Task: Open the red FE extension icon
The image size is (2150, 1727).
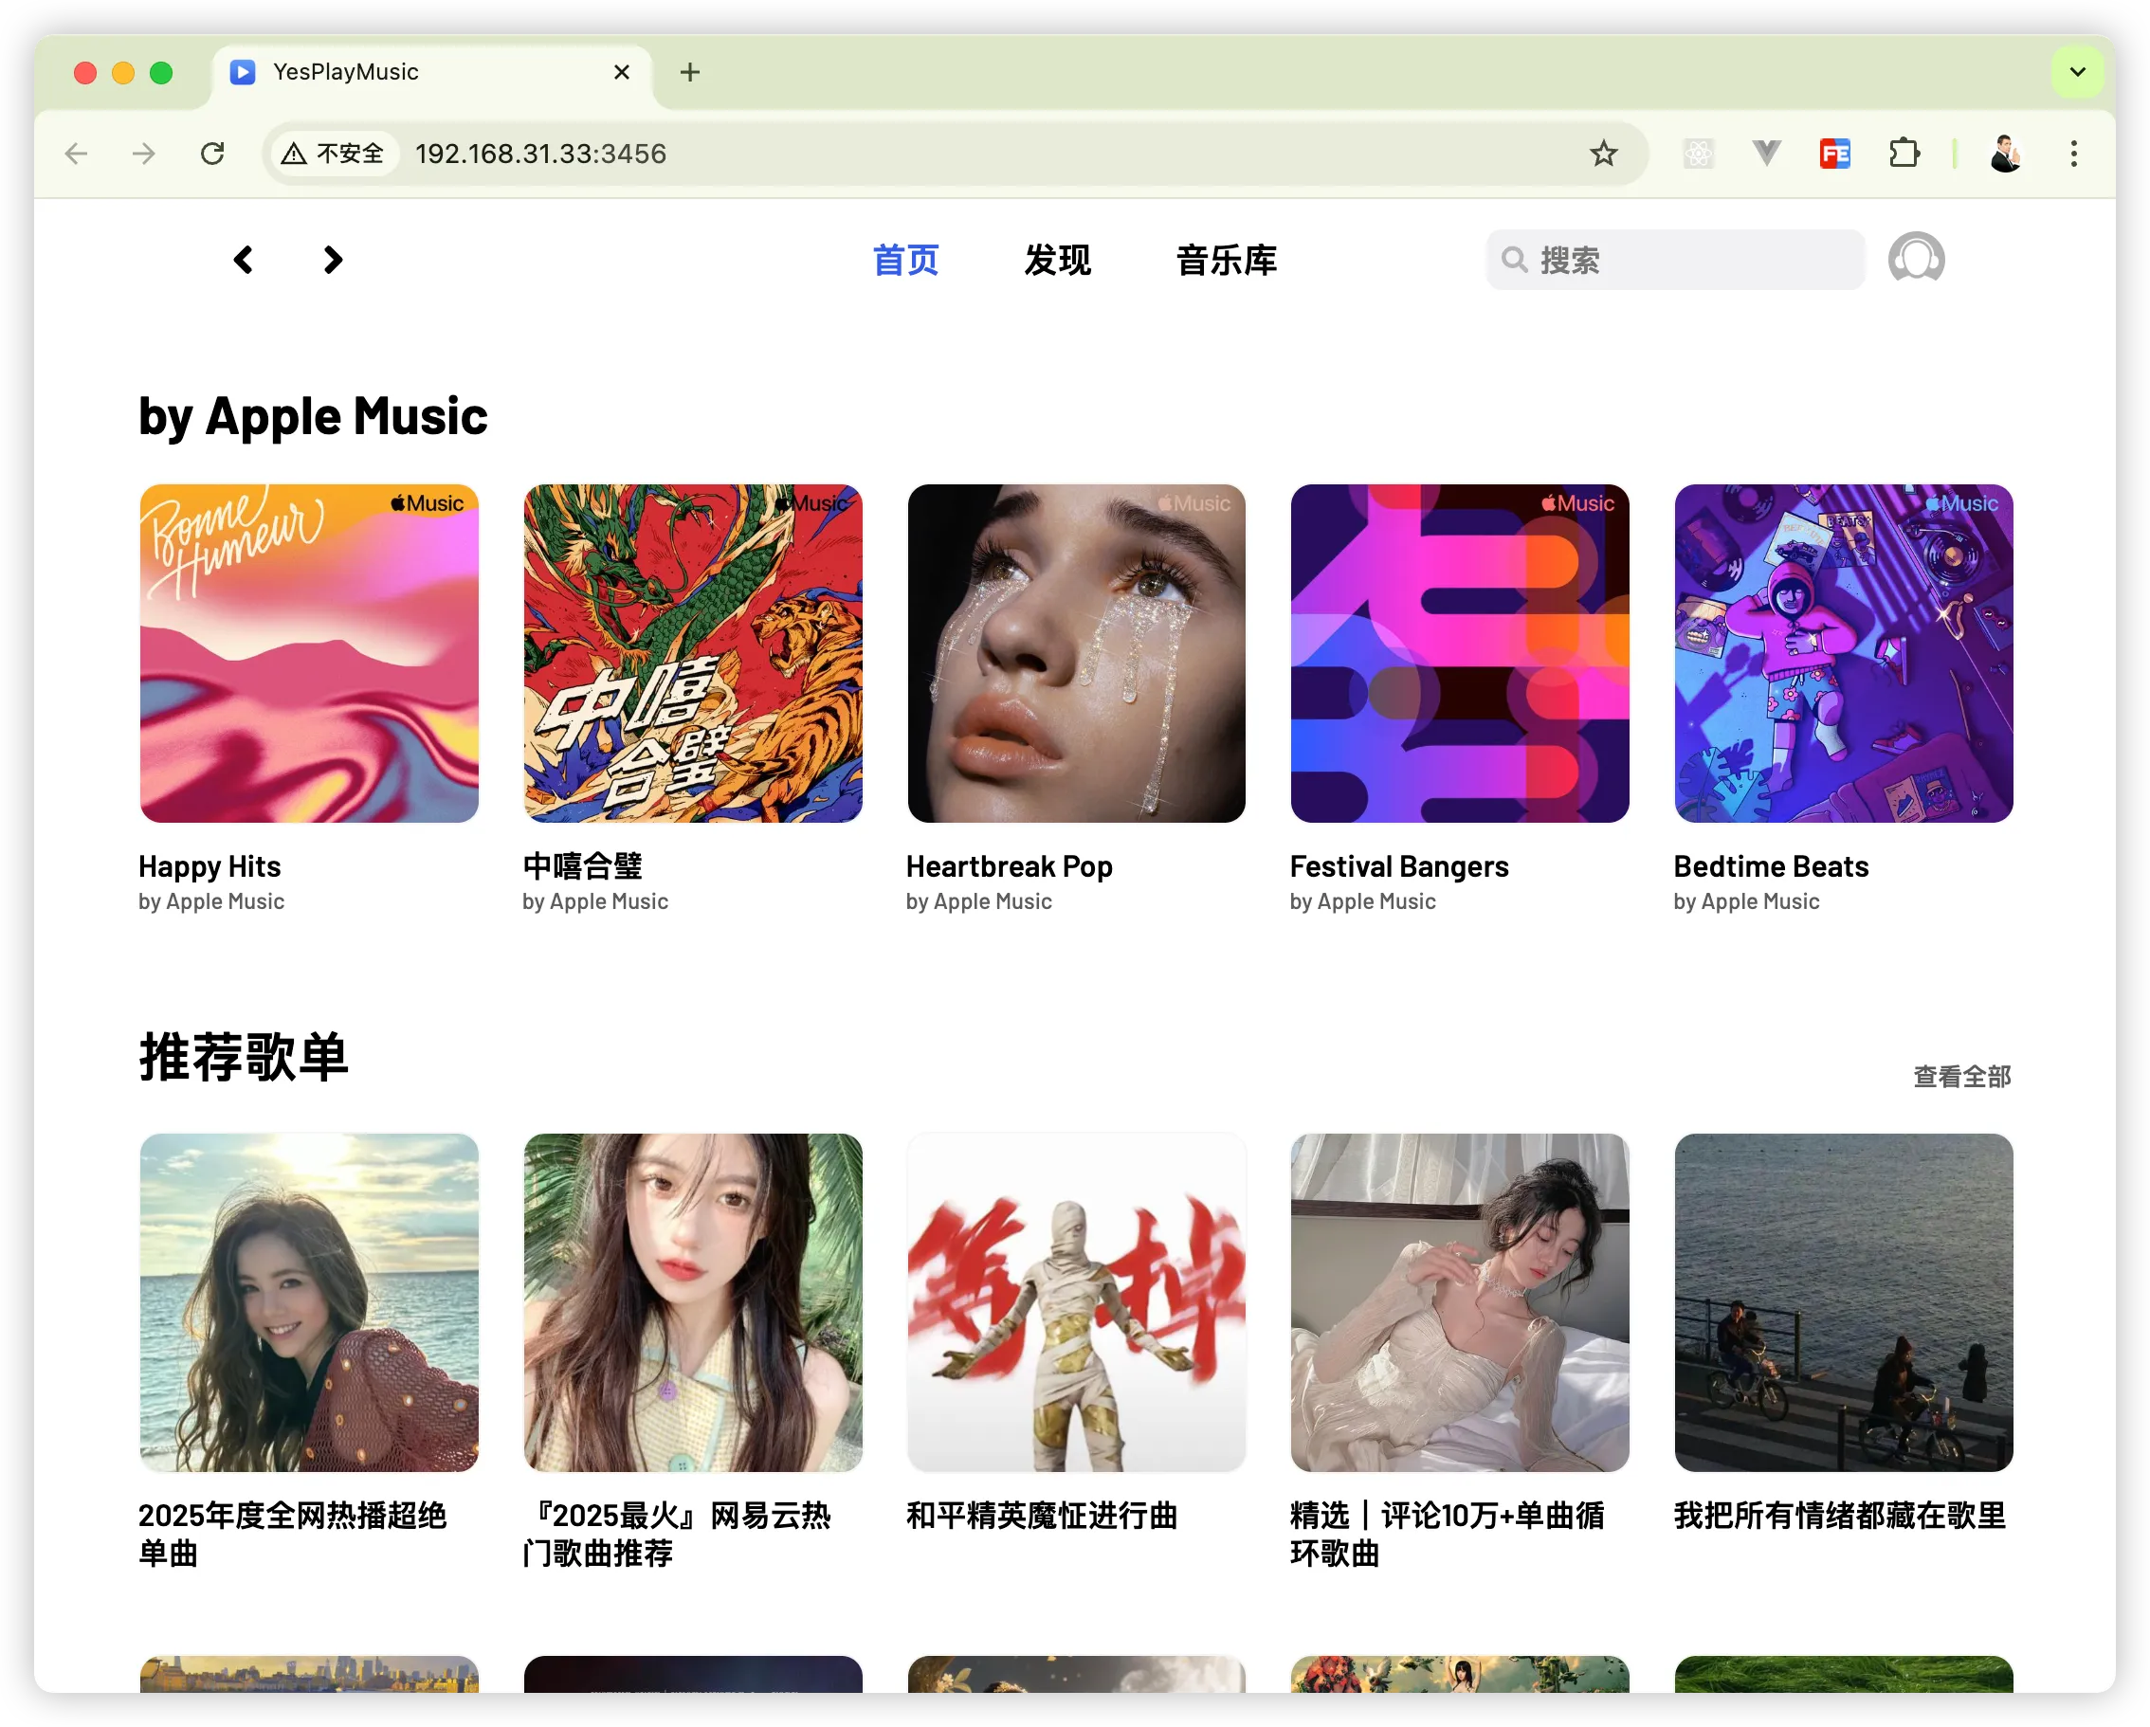Action: (1835, 154)
